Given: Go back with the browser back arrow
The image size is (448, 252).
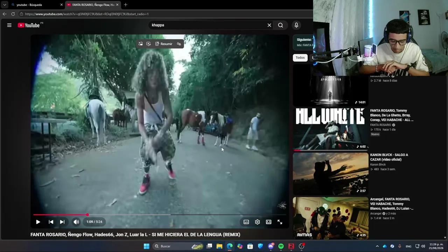Looking at the screenshot, I should point(5,14).
